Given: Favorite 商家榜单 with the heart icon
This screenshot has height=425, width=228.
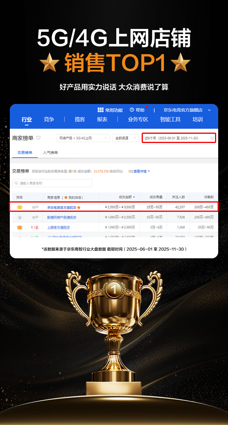Looking at the screenshot, I should 38,138.
